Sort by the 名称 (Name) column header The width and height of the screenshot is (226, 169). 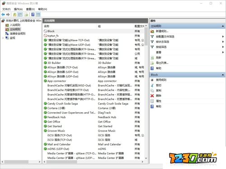coord(70,26)
